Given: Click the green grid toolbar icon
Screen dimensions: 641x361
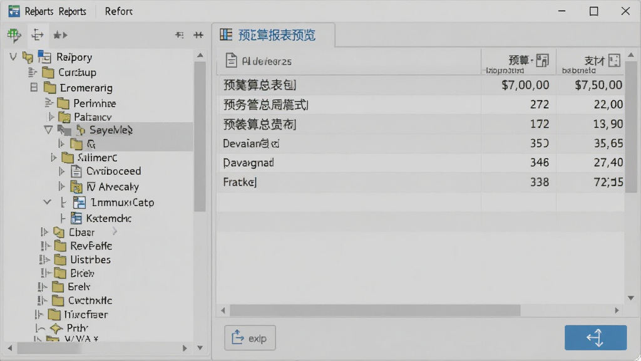Looking at the screenshot, I should click(14, 35).
